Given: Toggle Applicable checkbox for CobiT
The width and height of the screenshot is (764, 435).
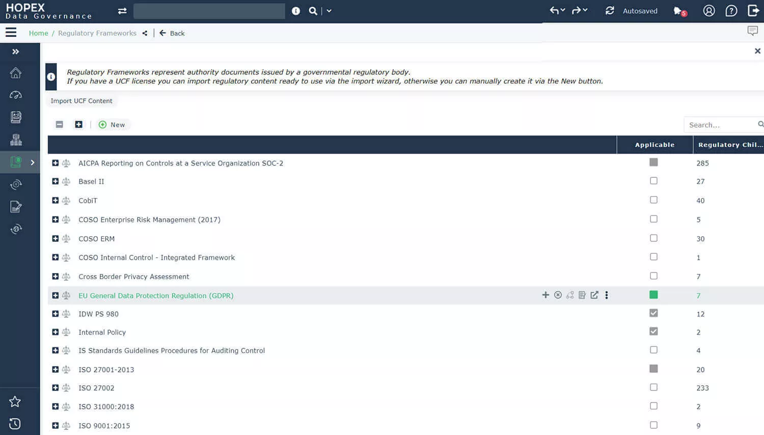Looking at the screenshot, I should pyautogui.click(x=653, y=200).
